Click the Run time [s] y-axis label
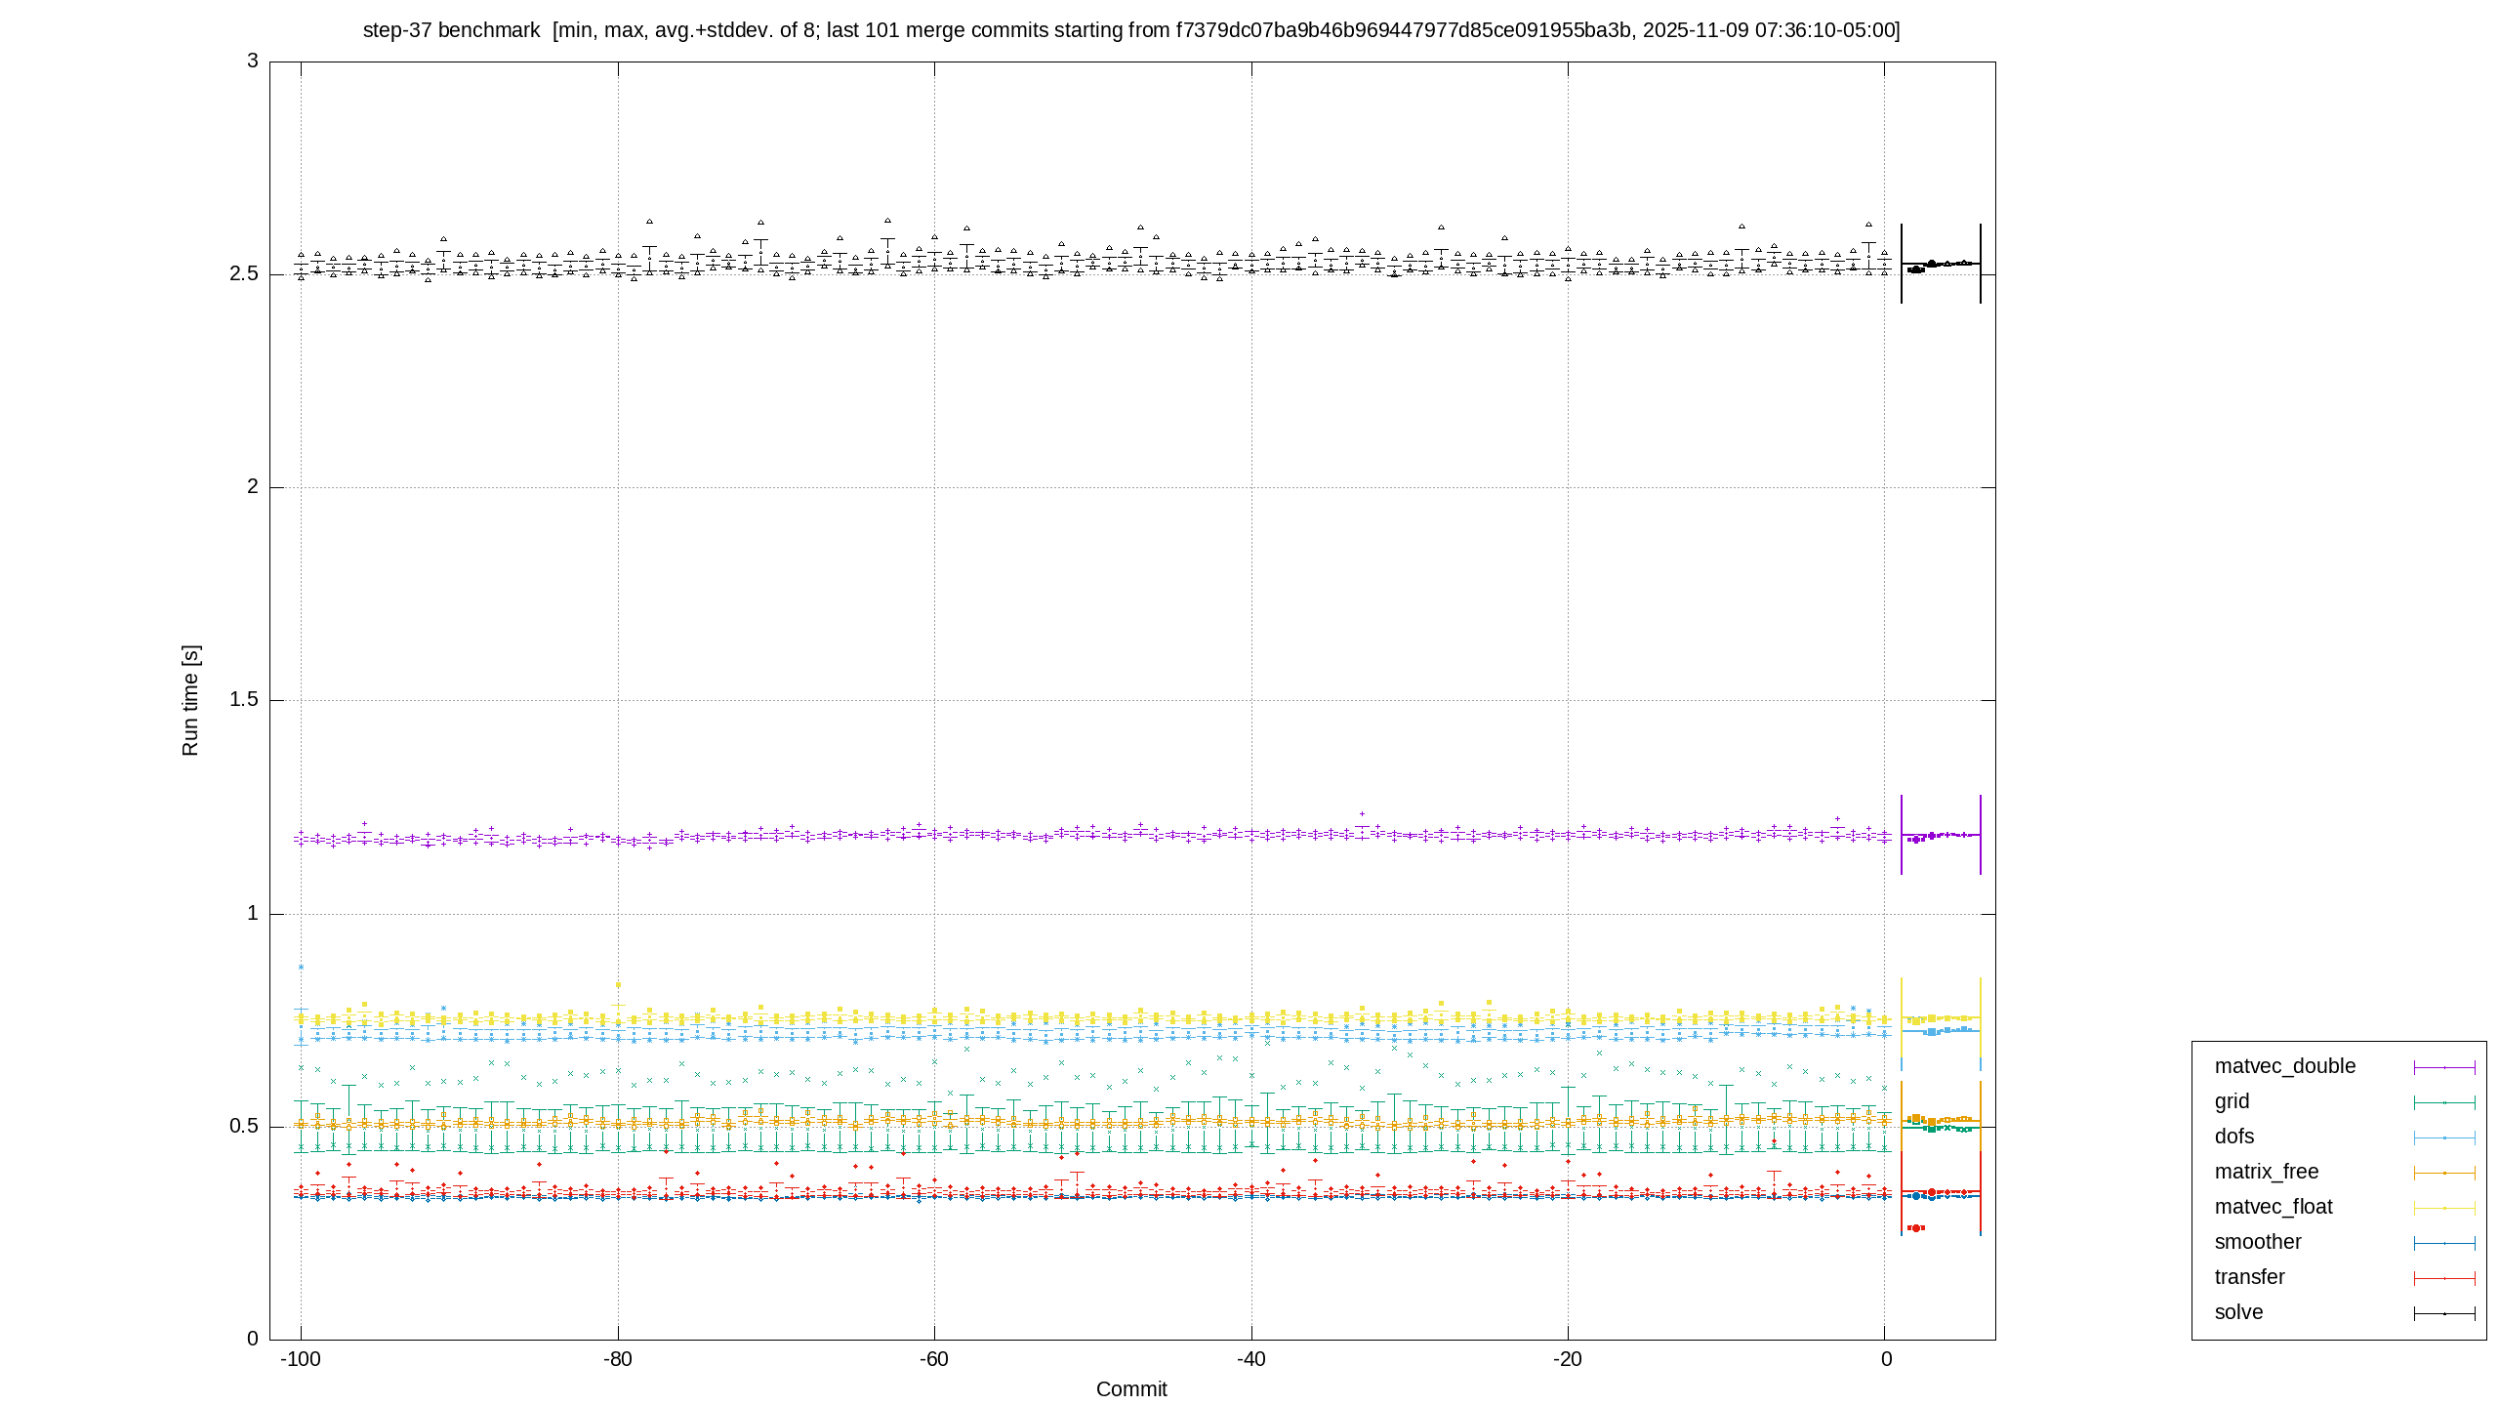Viewport: 2499px width, 1406px height. pos(189,700)
